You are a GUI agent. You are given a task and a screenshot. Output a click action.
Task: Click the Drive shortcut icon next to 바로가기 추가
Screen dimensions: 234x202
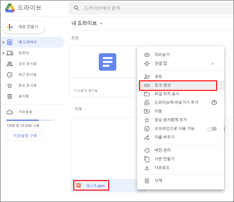coord(147,103)
